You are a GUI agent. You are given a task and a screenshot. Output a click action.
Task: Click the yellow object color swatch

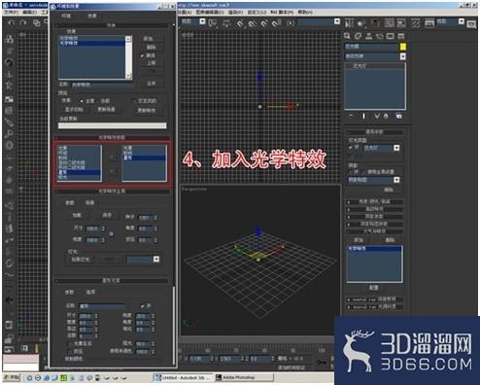coord(402,47)
